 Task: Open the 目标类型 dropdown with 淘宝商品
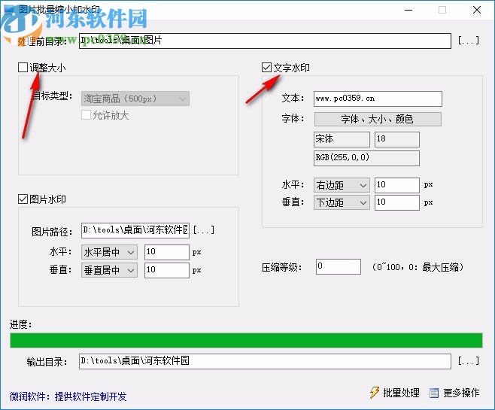point(135,99)
